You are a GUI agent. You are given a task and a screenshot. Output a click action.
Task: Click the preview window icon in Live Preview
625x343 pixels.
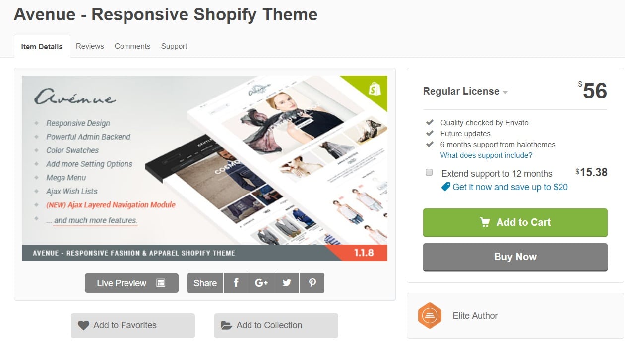click(161, 283)
